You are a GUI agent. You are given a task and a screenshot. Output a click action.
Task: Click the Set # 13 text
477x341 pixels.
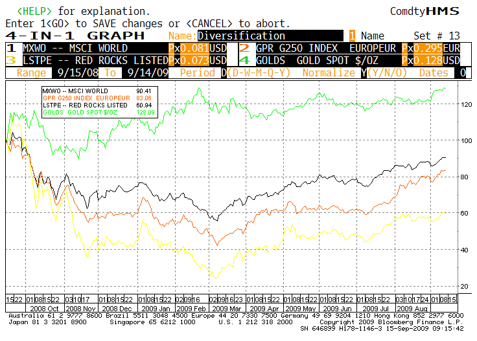tap(437, 36)
